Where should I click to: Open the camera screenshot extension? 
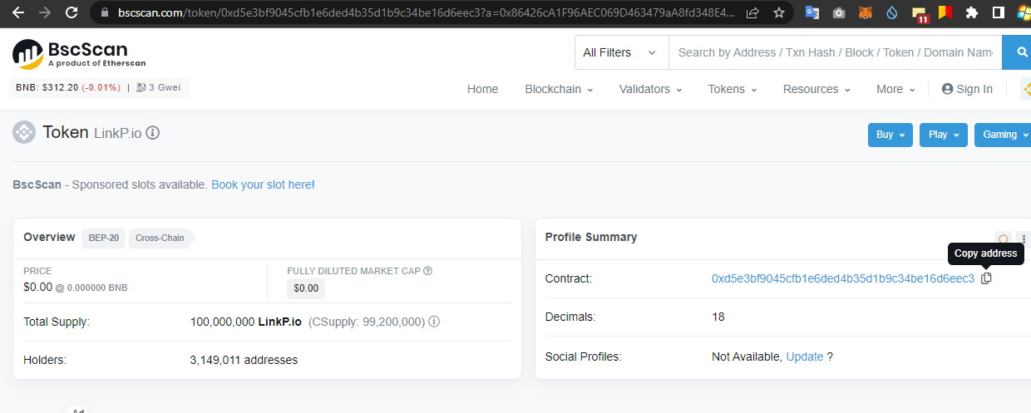click(x=839, y=12)
